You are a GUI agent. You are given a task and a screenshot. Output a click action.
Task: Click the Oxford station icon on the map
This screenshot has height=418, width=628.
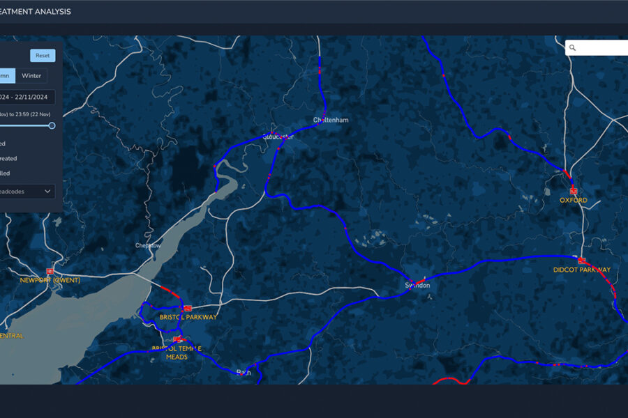click(574, 191)
